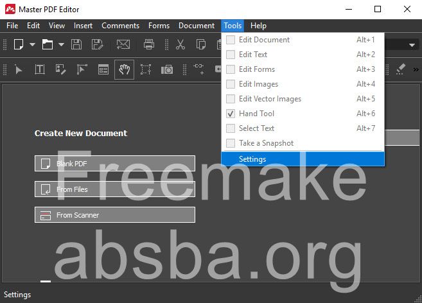Toggle the Edit Forms menu checkbox
Viewport: 422px width, 303px height.
231,69
